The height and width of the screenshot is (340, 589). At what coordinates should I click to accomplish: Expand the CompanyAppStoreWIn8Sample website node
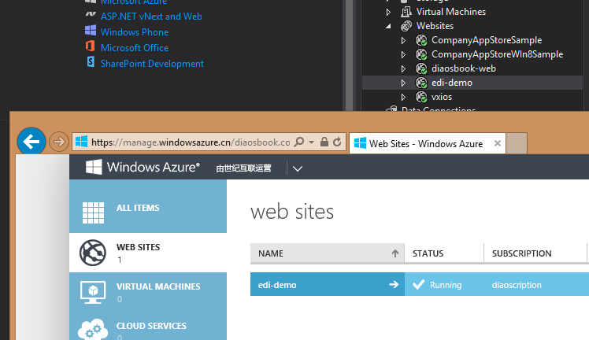[403, 54]
